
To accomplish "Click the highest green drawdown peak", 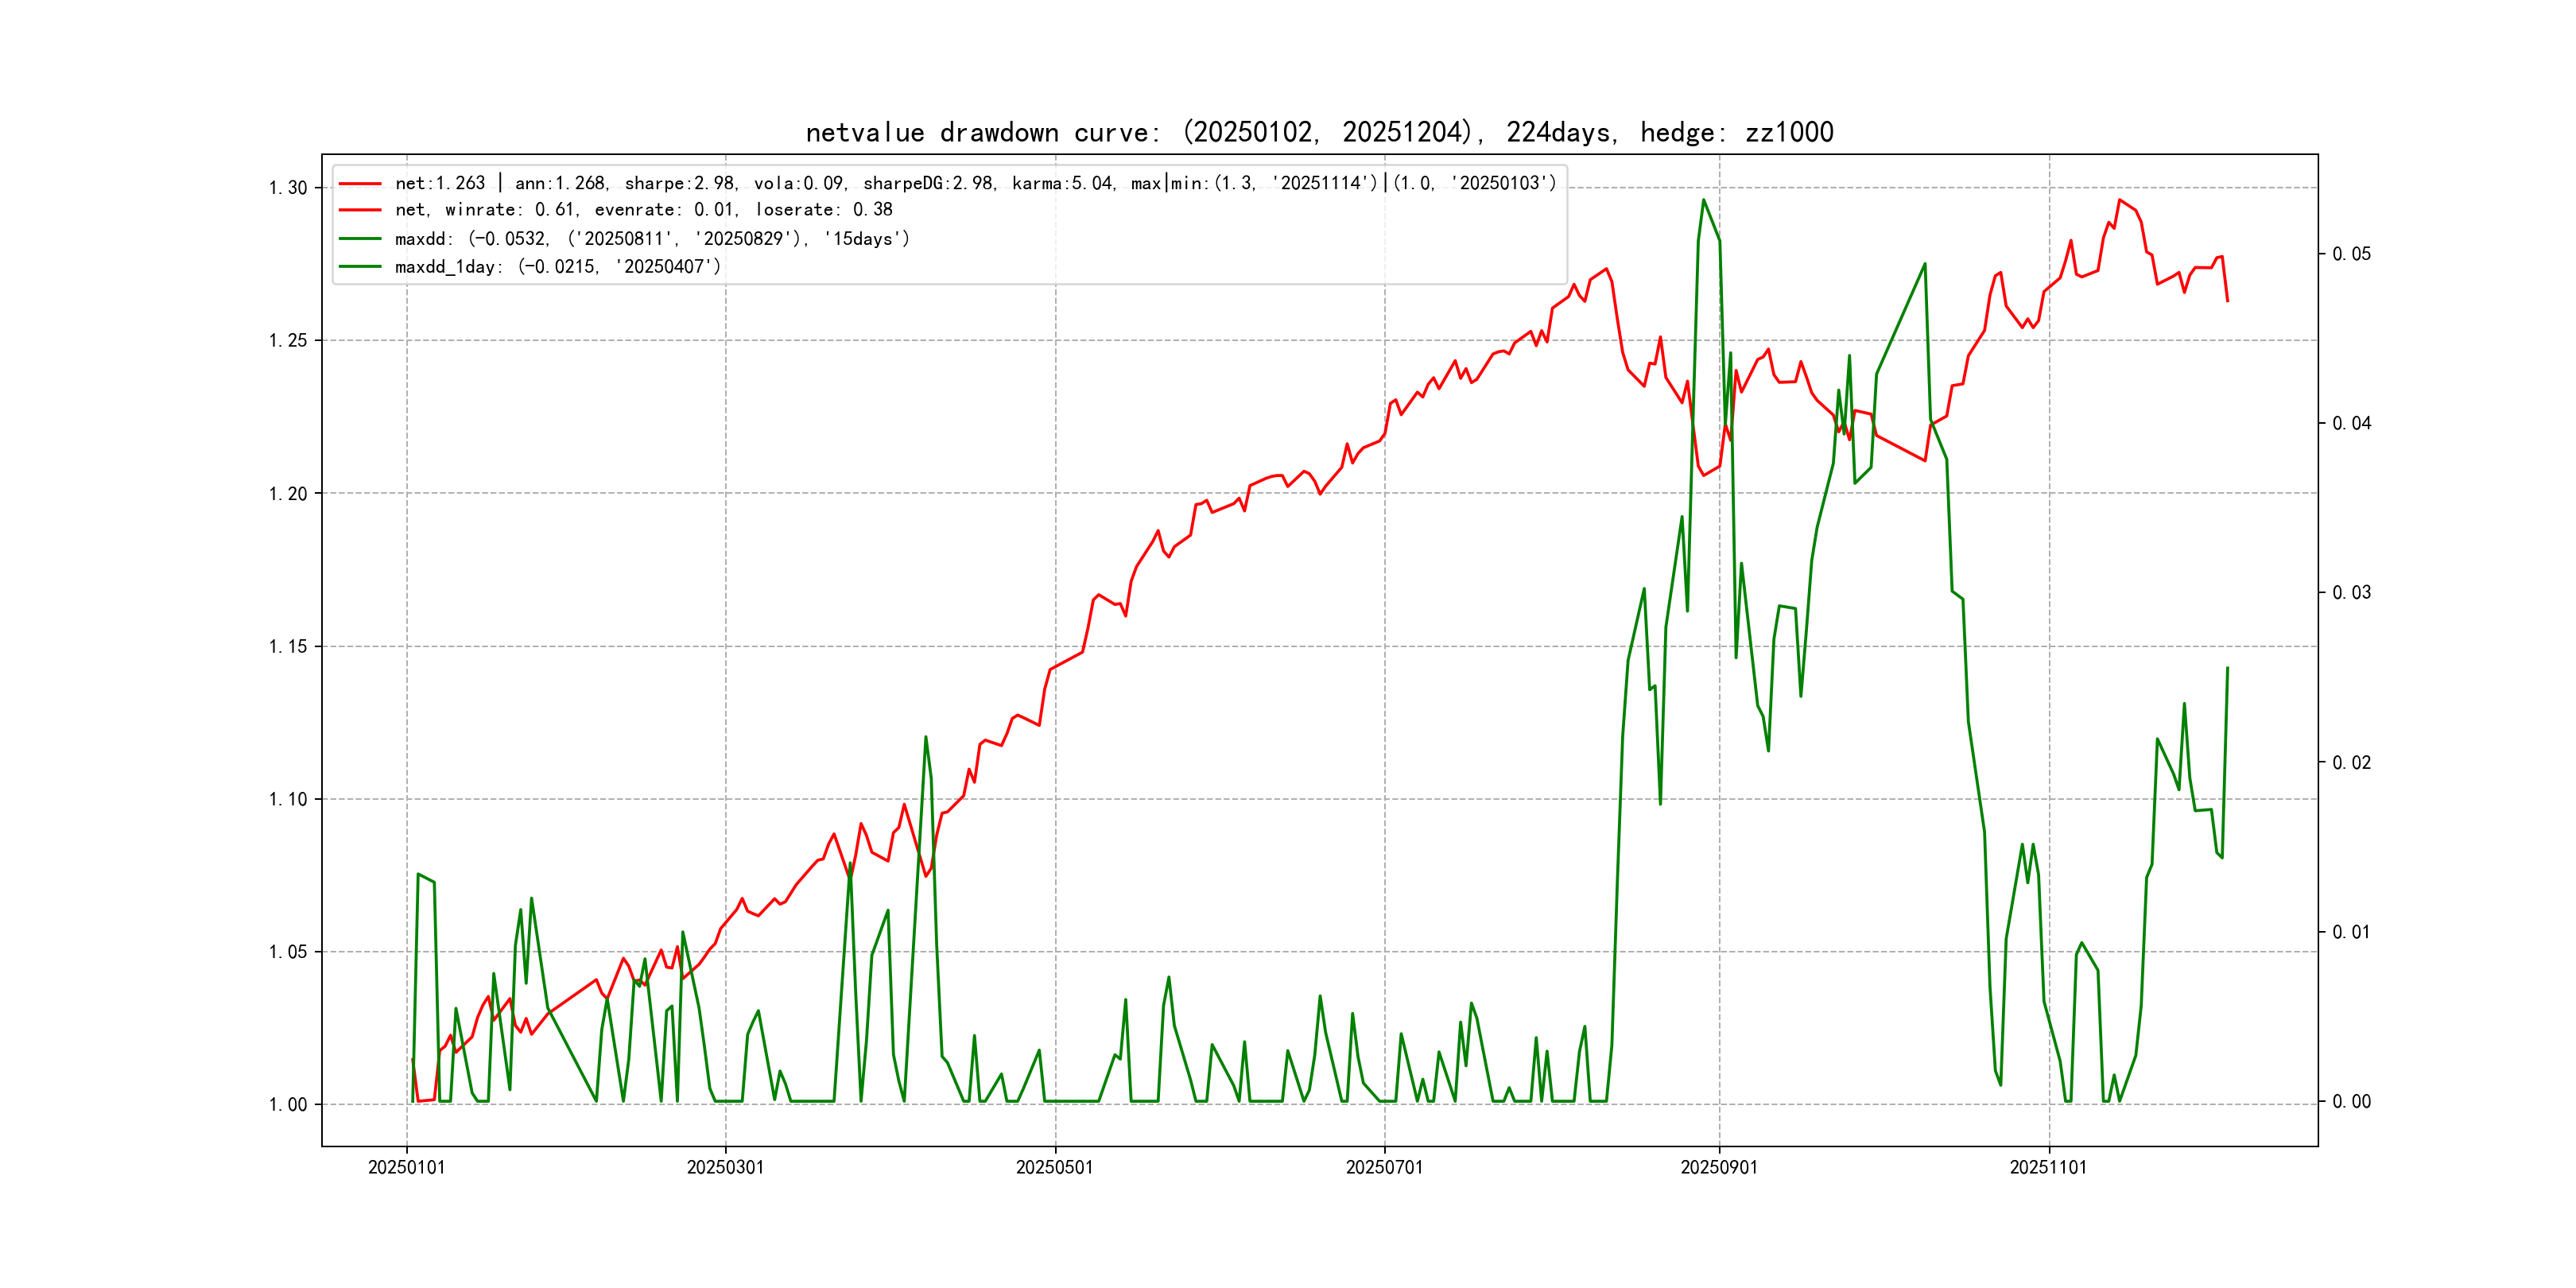I will coord(1704,200).
